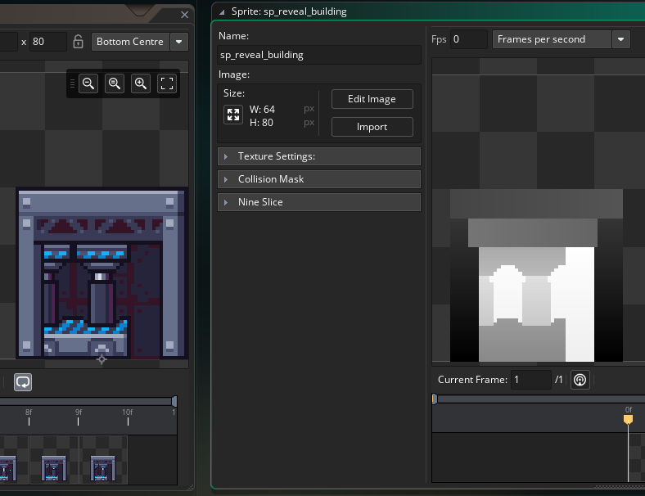
Task: Click the fit to window icon
Action: click(167, 83)
